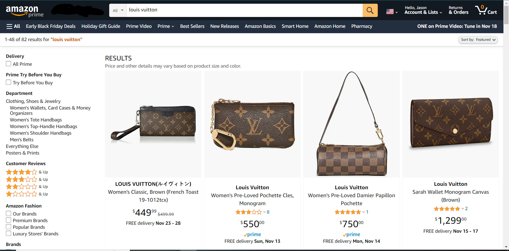
Task: Open the shopping cart icon
Action: pos(486,10)
